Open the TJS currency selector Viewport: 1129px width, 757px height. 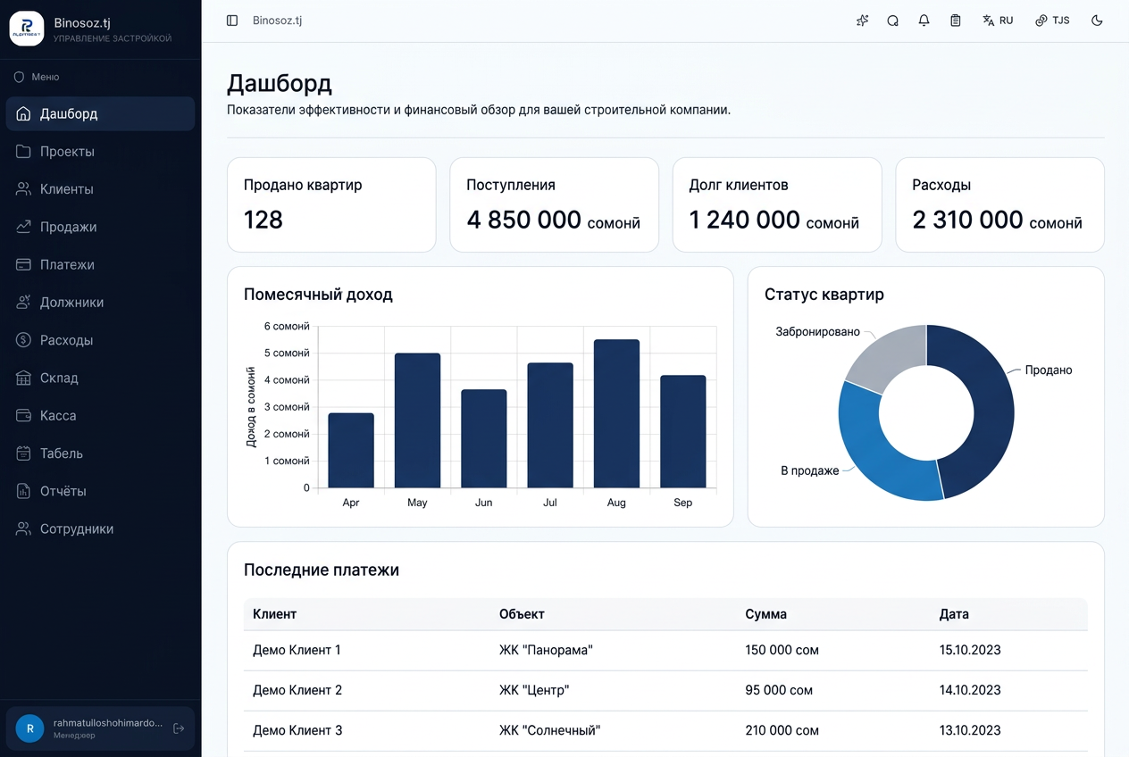pyautogui.click(x=1052, y=21)
